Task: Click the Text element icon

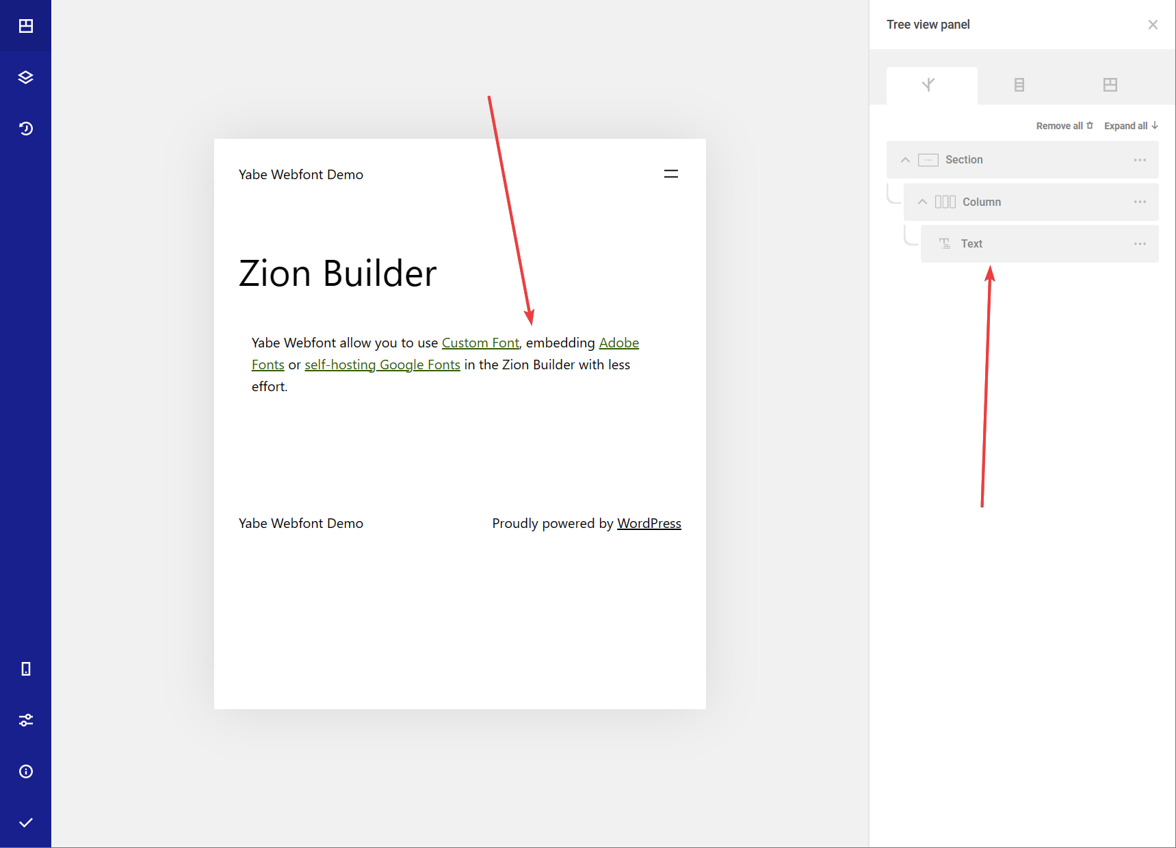Action: [945, 244]
